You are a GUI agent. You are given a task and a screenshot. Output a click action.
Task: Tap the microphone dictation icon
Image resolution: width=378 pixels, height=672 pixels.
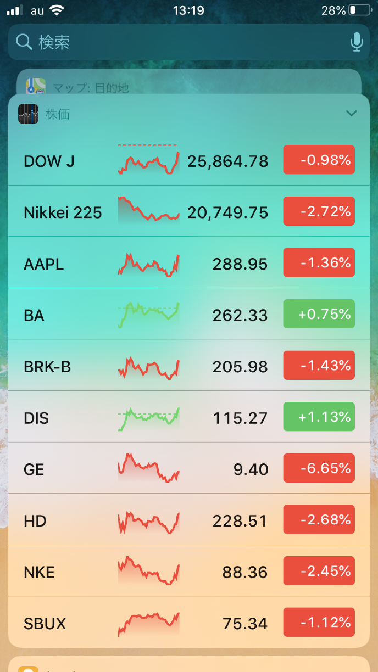tap(357, 42)
